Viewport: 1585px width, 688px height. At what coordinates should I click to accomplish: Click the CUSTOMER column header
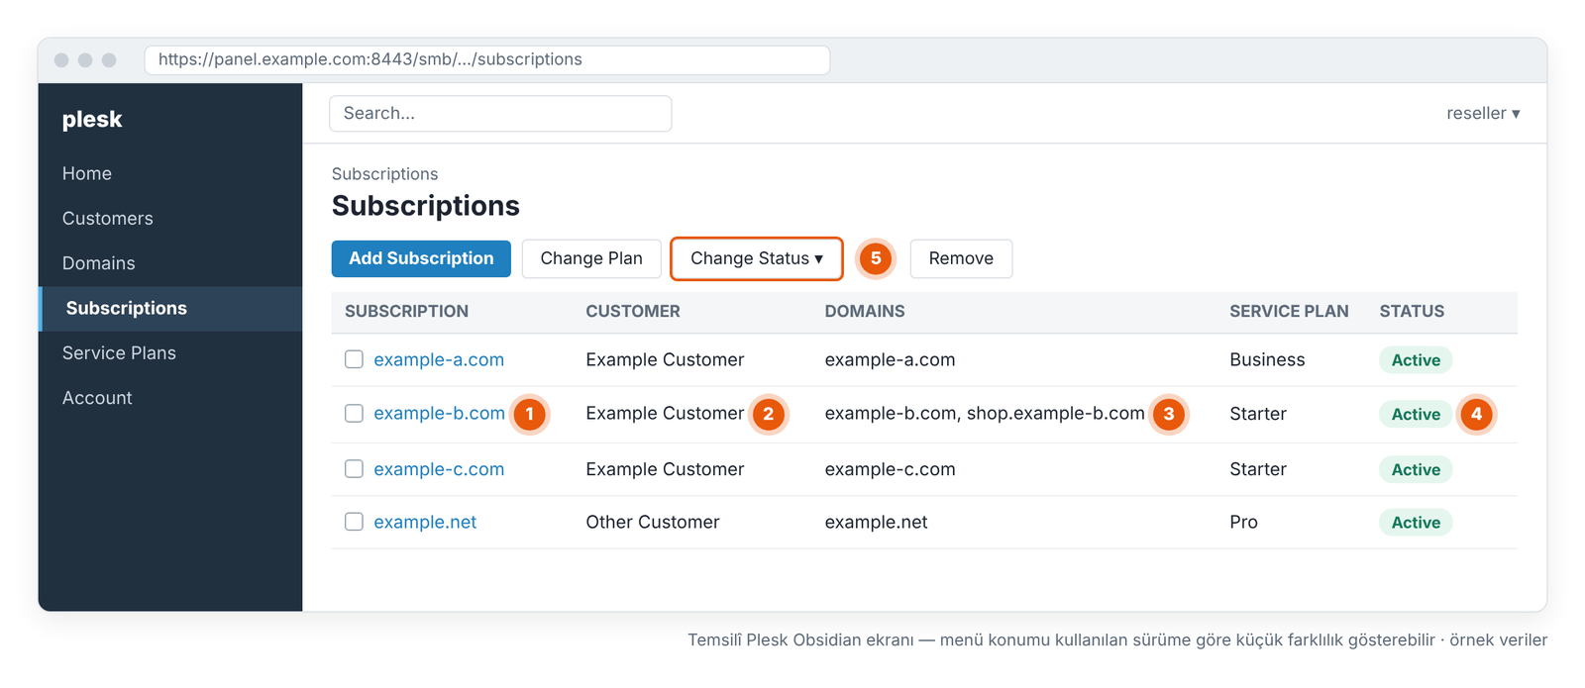click(x=633, y=311)
